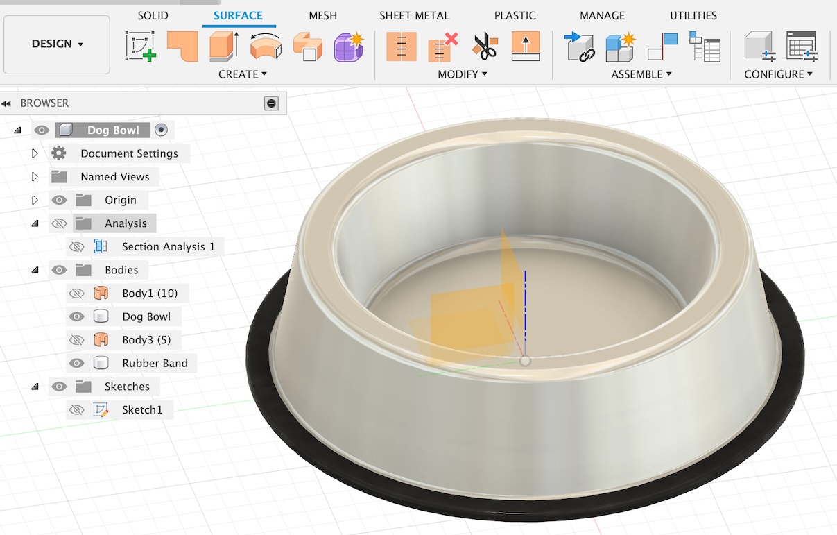Click the Patch surface tool icon
The image size is (837, 535).
[x=182, y=46]
